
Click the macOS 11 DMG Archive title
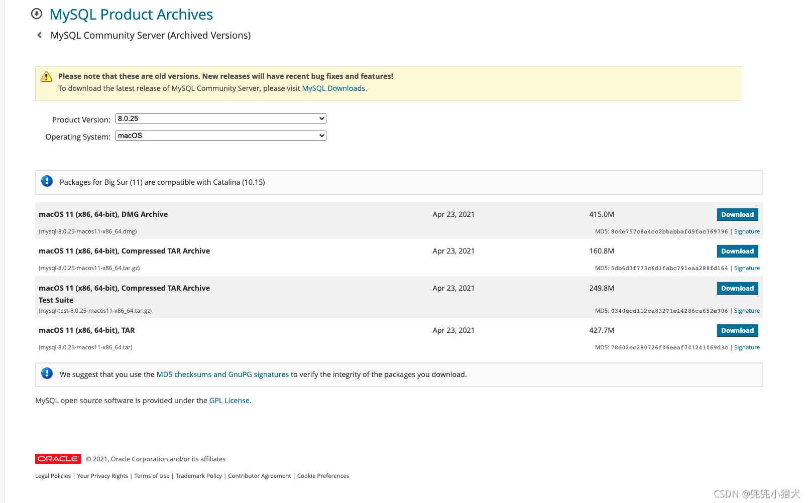click(103, 214)
